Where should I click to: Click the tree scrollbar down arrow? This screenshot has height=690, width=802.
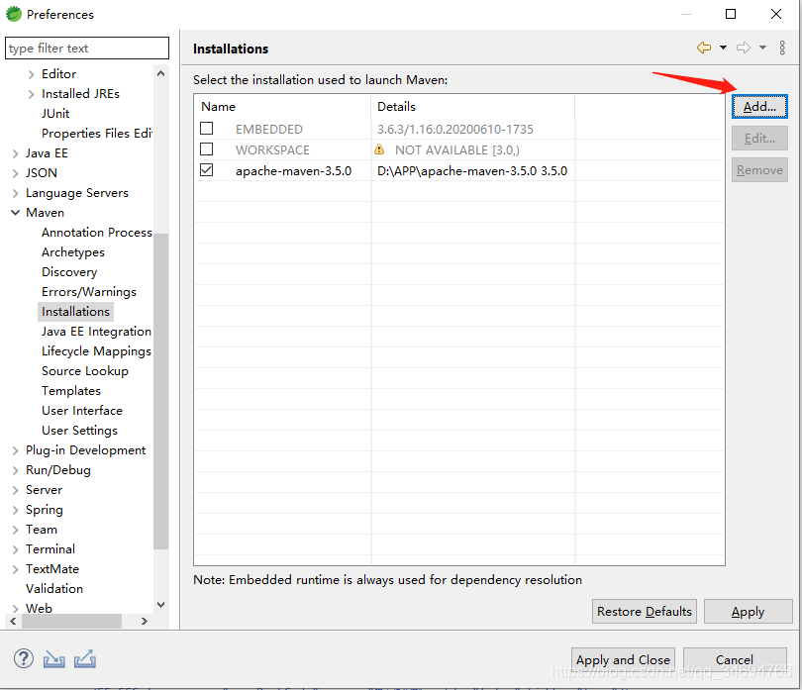(x=160, y=605)
